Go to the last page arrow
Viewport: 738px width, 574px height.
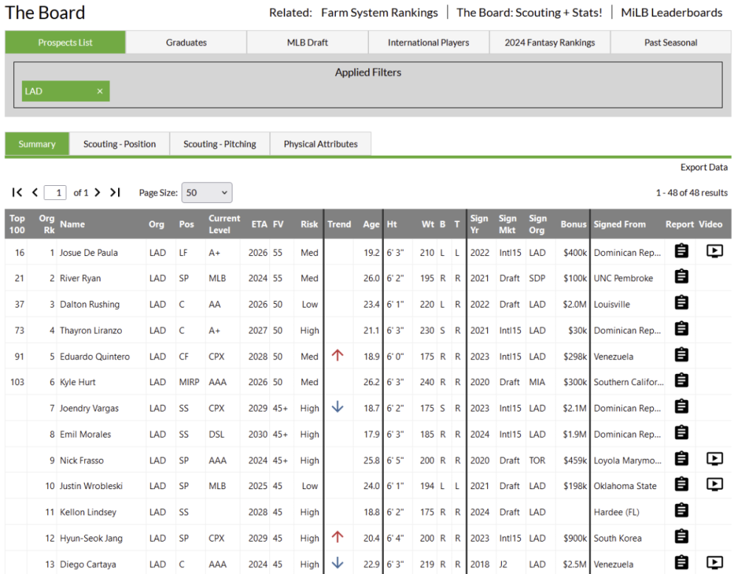pyautogui.click(x=115, y=193)
